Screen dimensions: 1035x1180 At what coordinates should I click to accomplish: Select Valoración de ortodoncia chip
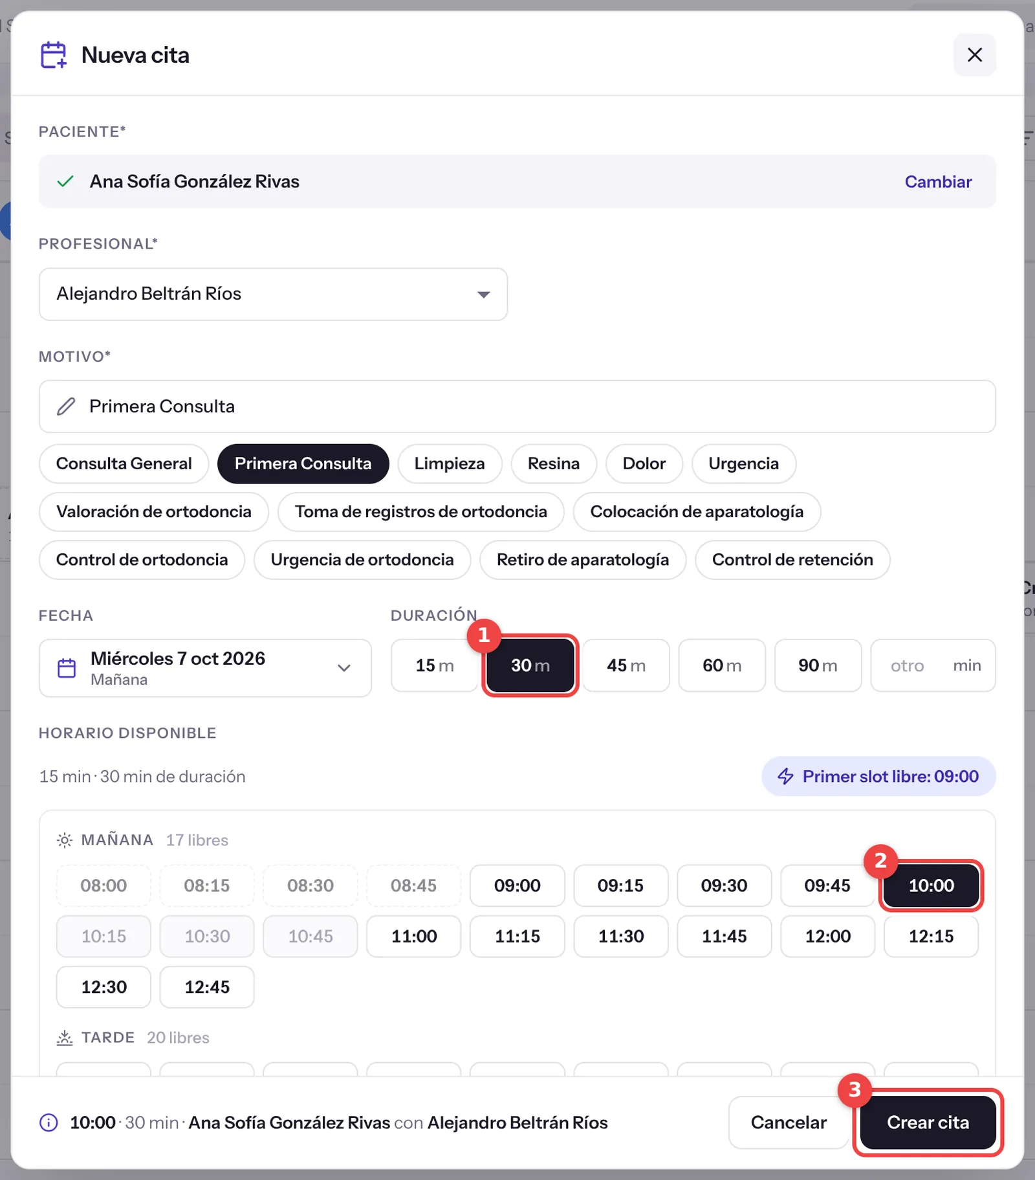[154, 511]
